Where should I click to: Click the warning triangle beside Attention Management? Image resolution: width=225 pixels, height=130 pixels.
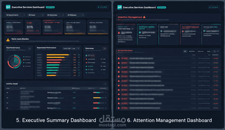click(x=144, y=17)
